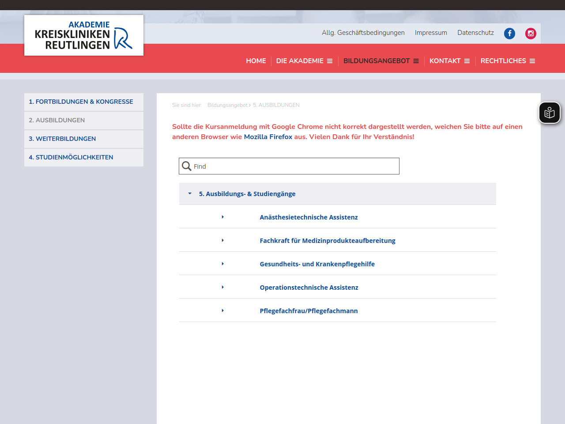Image resolution: width=565 pixels, height=424 pixels.
Task: Open the Instagram icon link
Action: coord(531,34)
